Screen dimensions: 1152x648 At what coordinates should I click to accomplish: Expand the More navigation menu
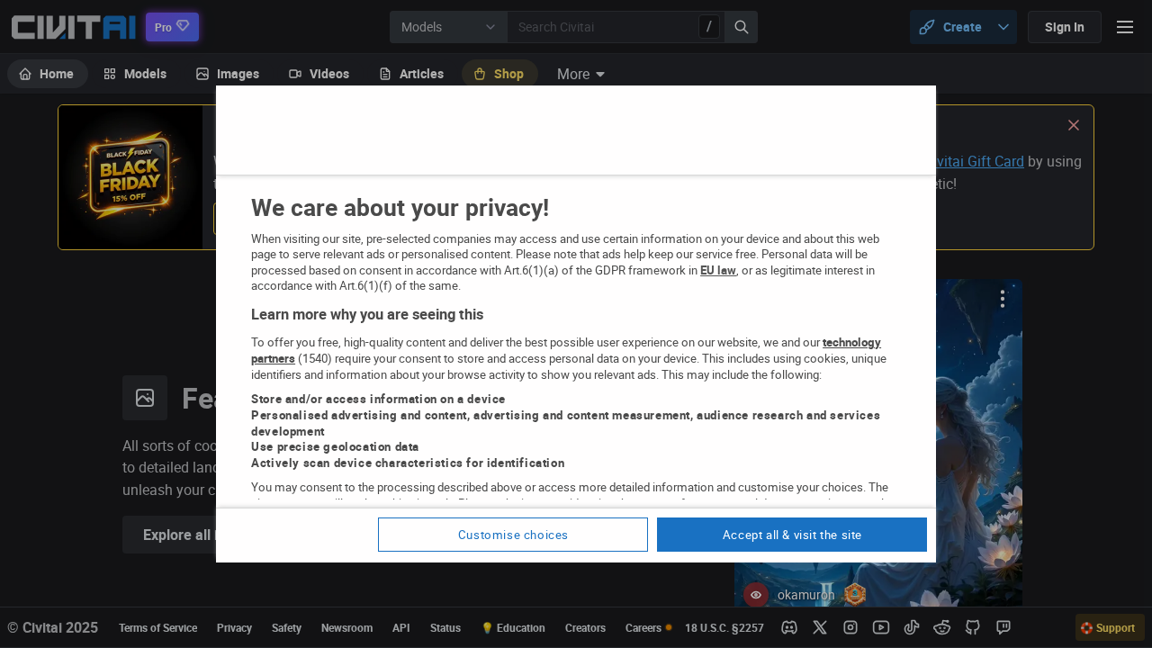(x=580, y=74)
